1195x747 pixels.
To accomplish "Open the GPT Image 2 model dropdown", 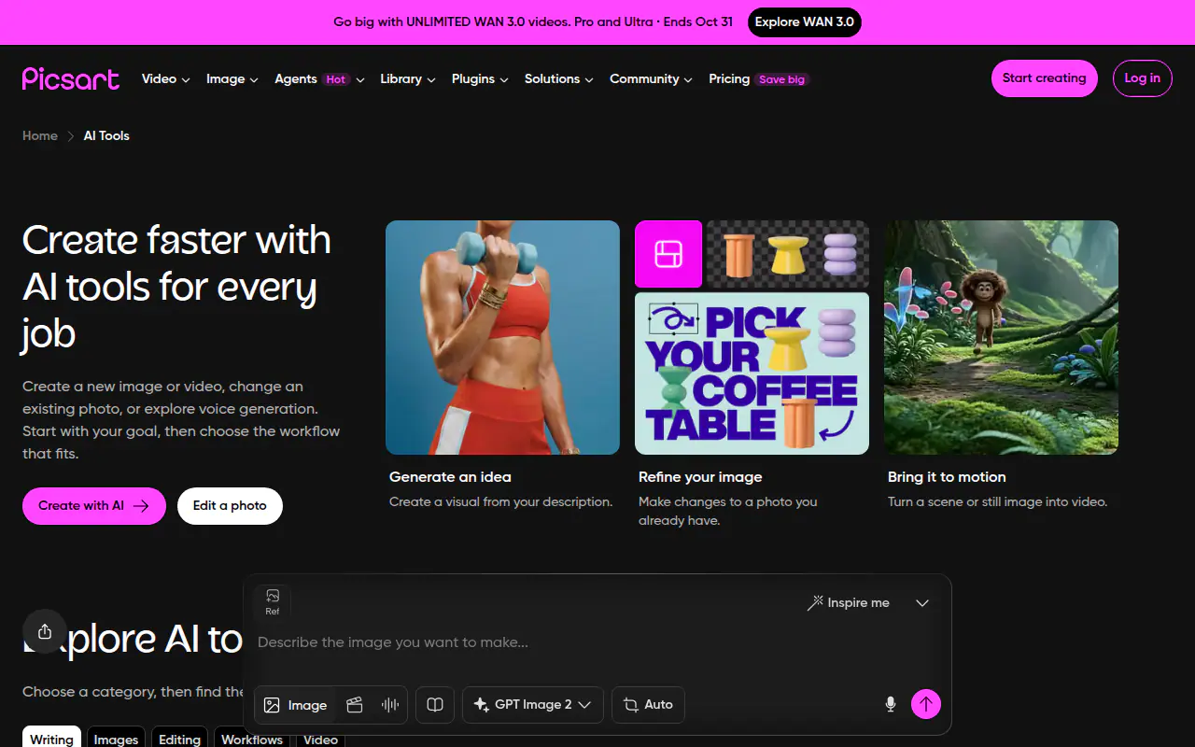I will [x=533, y=705].
